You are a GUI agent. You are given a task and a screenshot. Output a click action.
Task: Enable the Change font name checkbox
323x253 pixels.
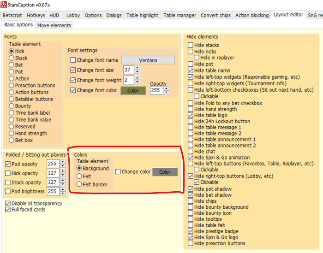coord(73,60)
